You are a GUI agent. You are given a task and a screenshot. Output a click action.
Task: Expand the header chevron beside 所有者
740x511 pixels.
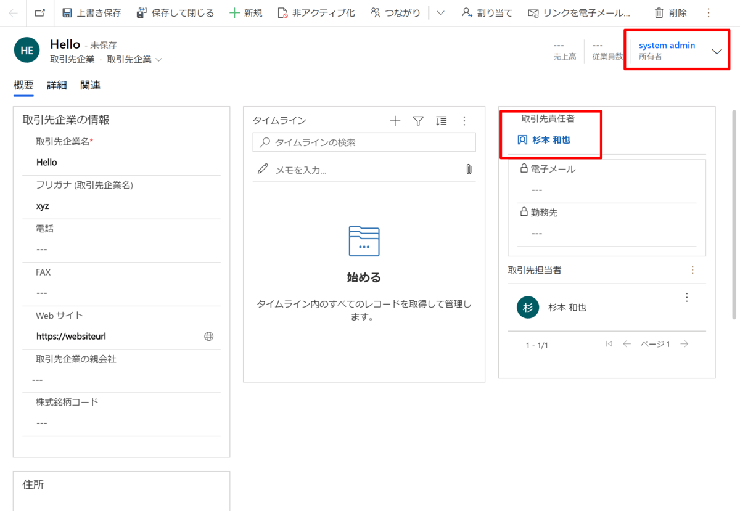click(x=717, y=52)
